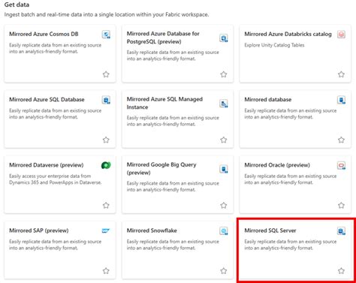Open the Mirrored SQL Server card
The image size is (356, 283).
[295, 250]
